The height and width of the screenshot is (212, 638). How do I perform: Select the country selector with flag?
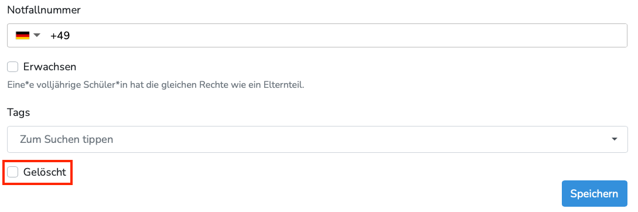pos(29,35)
